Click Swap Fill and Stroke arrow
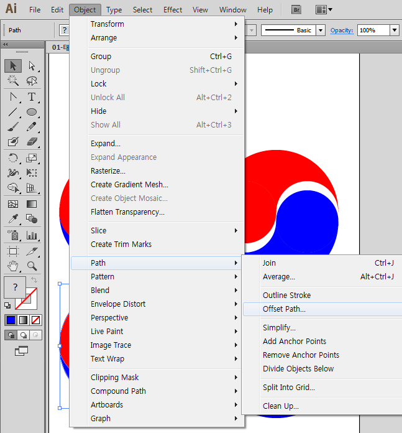Screen dimensions: 402x433 [x=34, y=280]
